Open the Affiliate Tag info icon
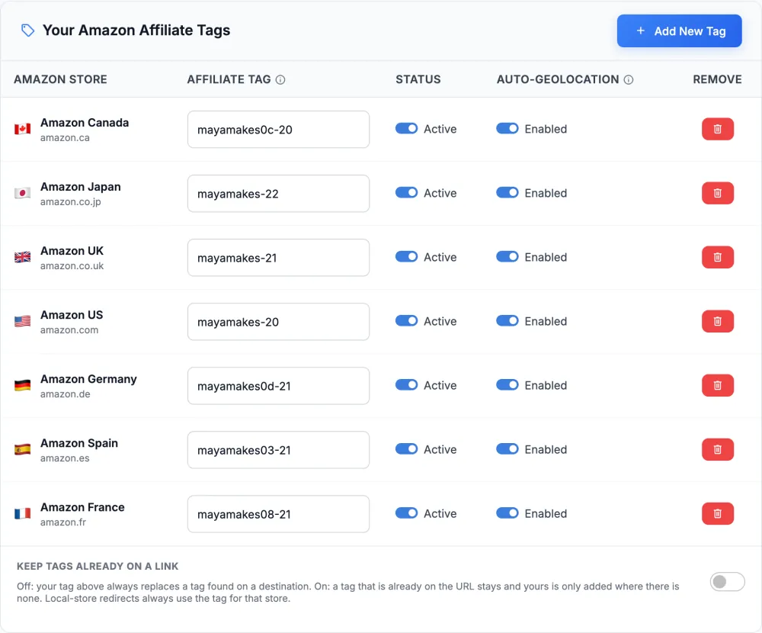 (x=280, y=80)
